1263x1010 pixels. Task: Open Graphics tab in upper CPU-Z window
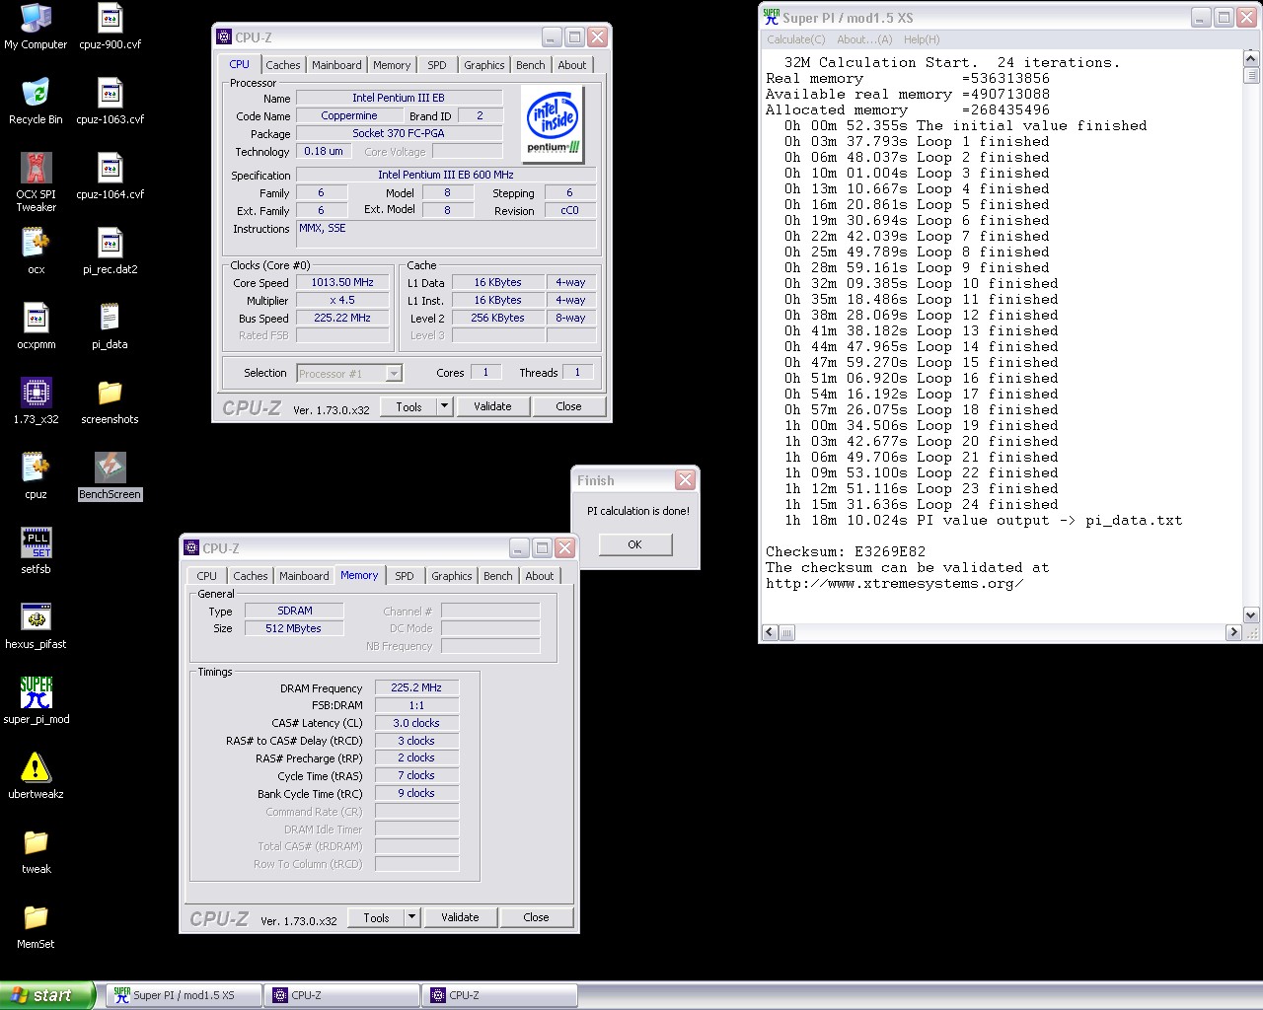point(484,65)
